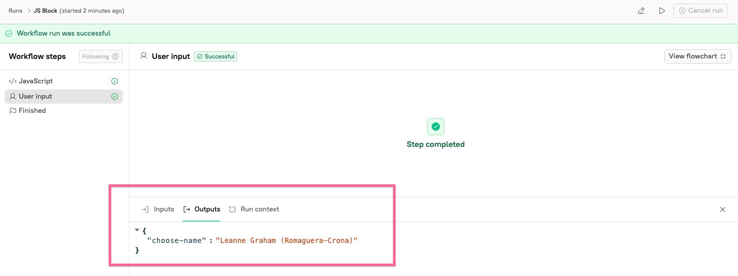Click the "Leanne Graham (Romaguera-Crona)" value
Screen dimensions: 738x276
pyautogui.click(x=287, y=240)
